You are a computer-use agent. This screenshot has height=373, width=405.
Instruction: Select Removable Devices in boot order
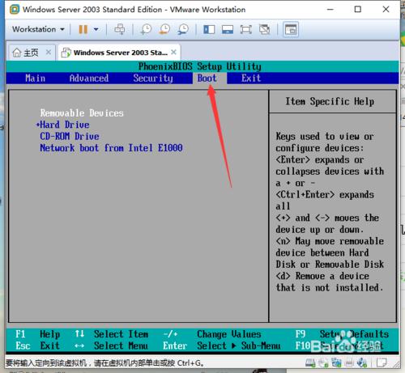click(x=82, y=113)
